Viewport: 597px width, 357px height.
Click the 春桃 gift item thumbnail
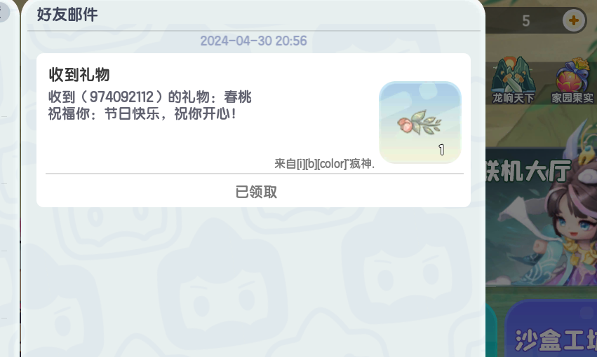420,122
